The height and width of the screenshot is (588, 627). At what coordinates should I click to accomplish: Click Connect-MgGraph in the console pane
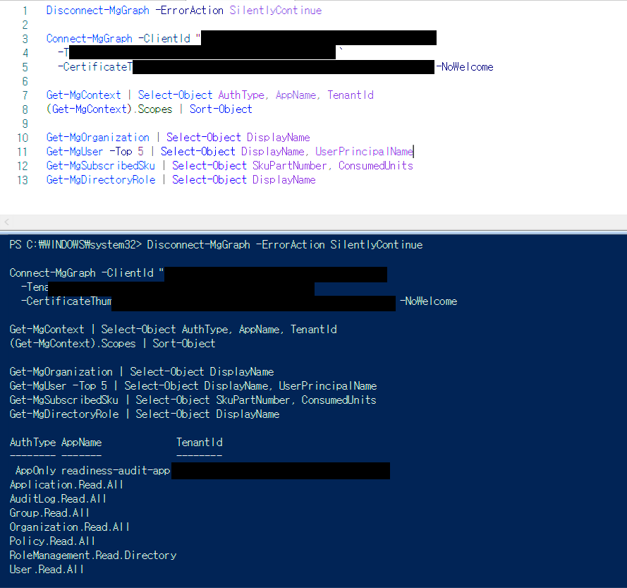[x=52, y=273]
